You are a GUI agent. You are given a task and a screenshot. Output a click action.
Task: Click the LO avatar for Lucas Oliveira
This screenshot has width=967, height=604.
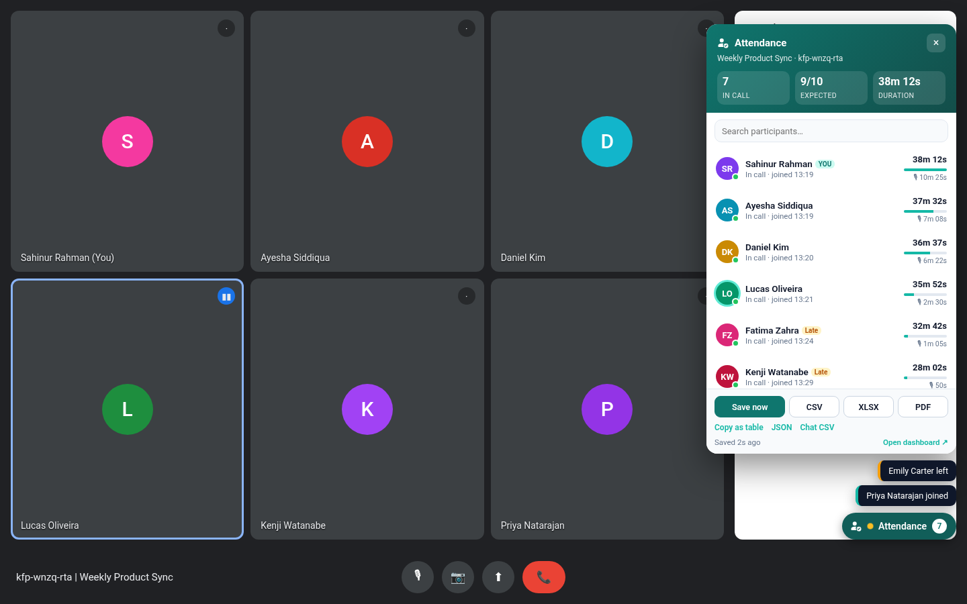pos(727,293)
